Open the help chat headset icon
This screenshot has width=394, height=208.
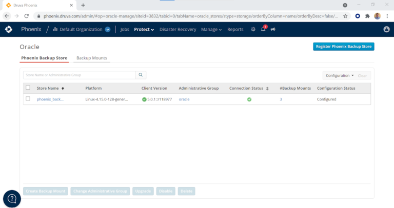point(12,199)
